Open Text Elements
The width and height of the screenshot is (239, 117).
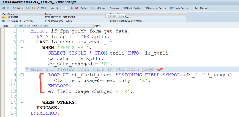pos(202,8)
